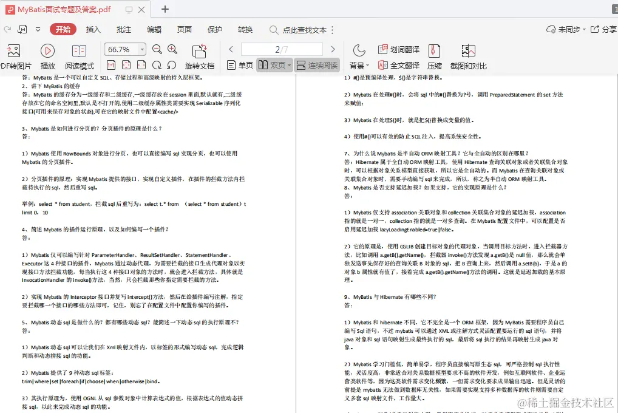Expand the 双页 view options arrow
The image size is (618, 413).
point(290,66)
